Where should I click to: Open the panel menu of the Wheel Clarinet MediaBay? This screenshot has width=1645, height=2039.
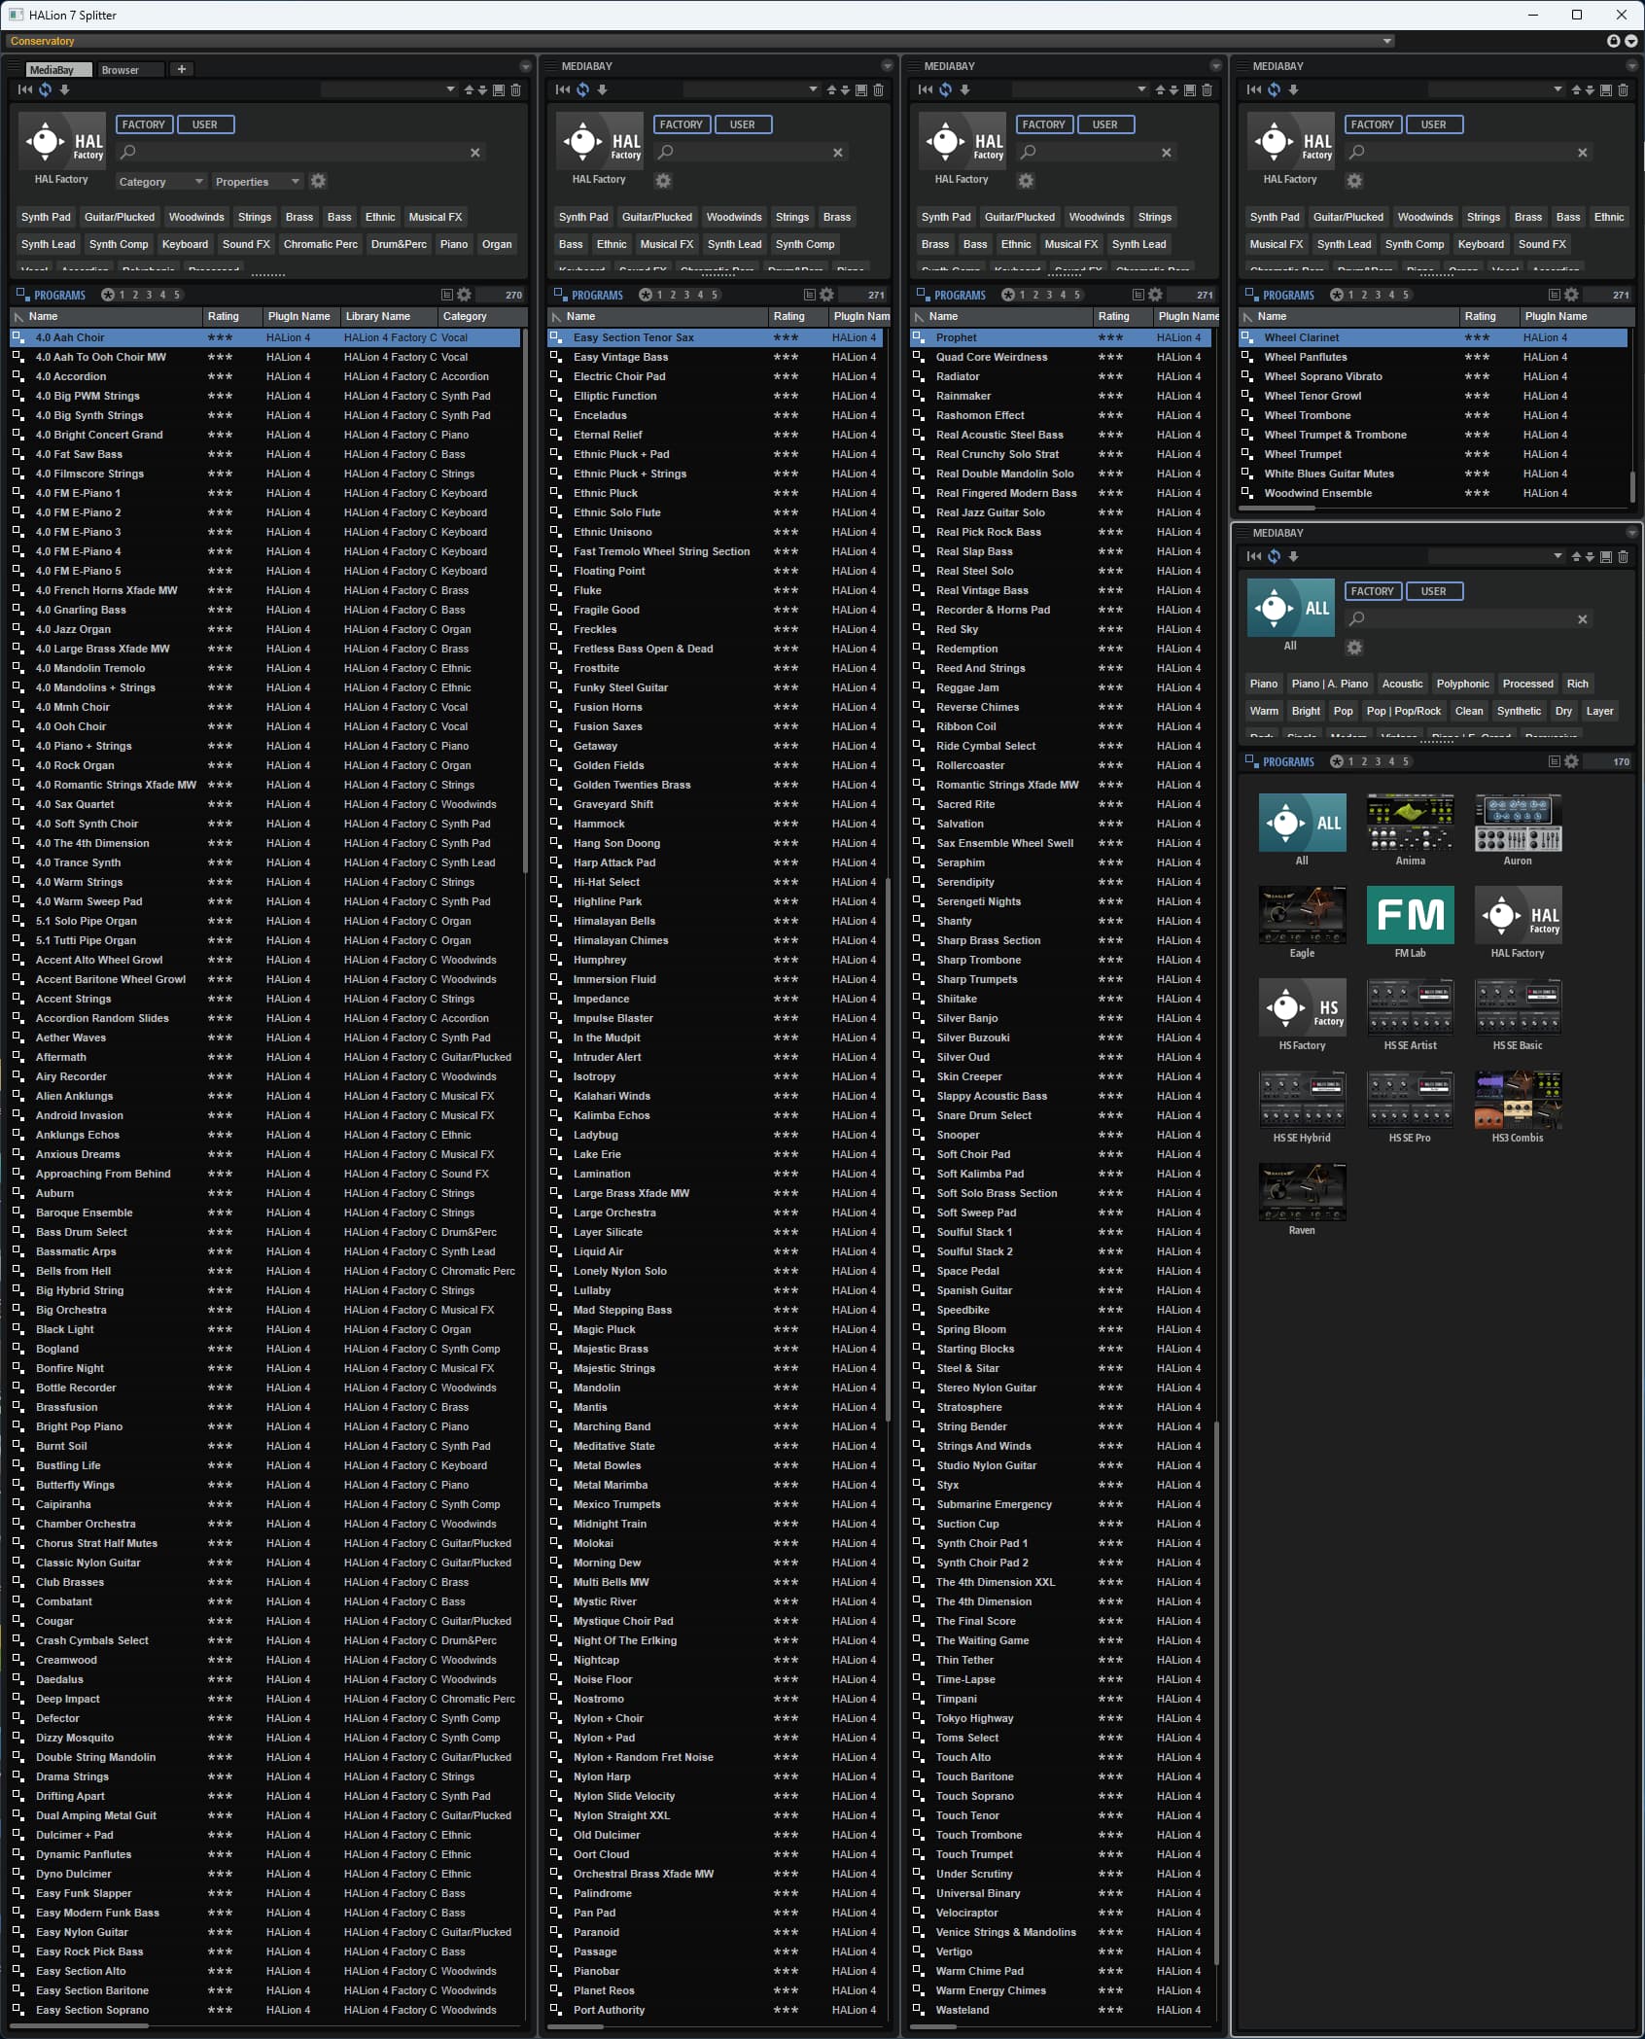(1631, 66)
